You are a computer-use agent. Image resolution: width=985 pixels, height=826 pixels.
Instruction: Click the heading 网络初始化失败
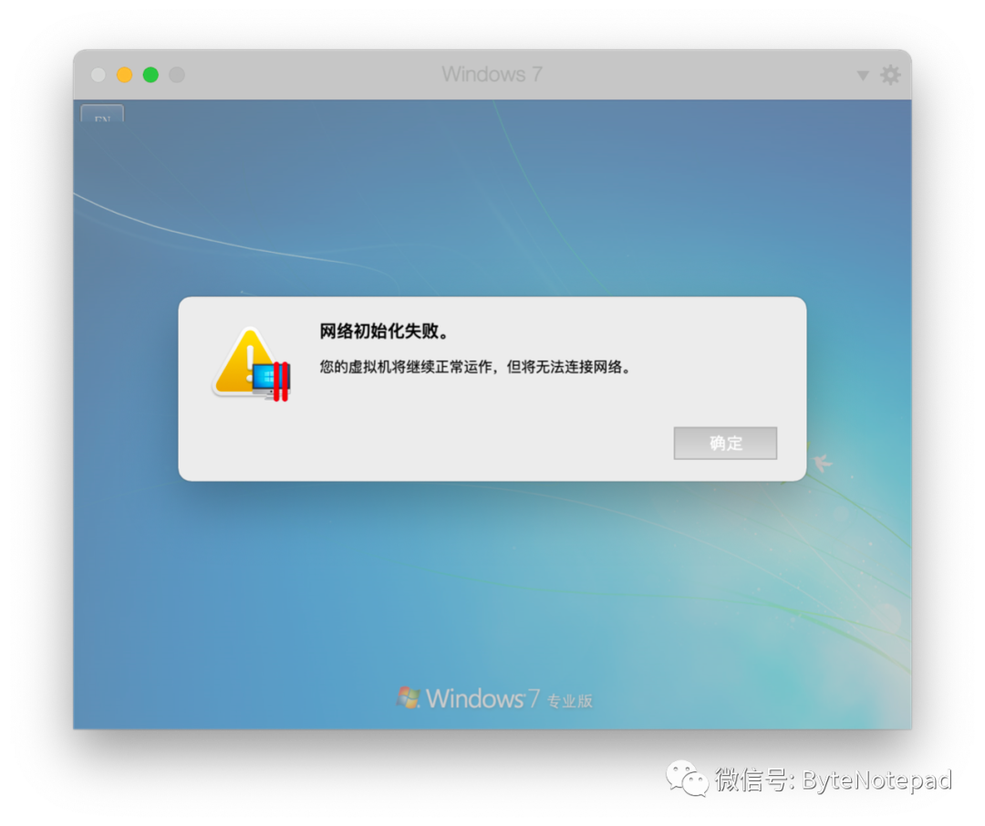[384, 330]
